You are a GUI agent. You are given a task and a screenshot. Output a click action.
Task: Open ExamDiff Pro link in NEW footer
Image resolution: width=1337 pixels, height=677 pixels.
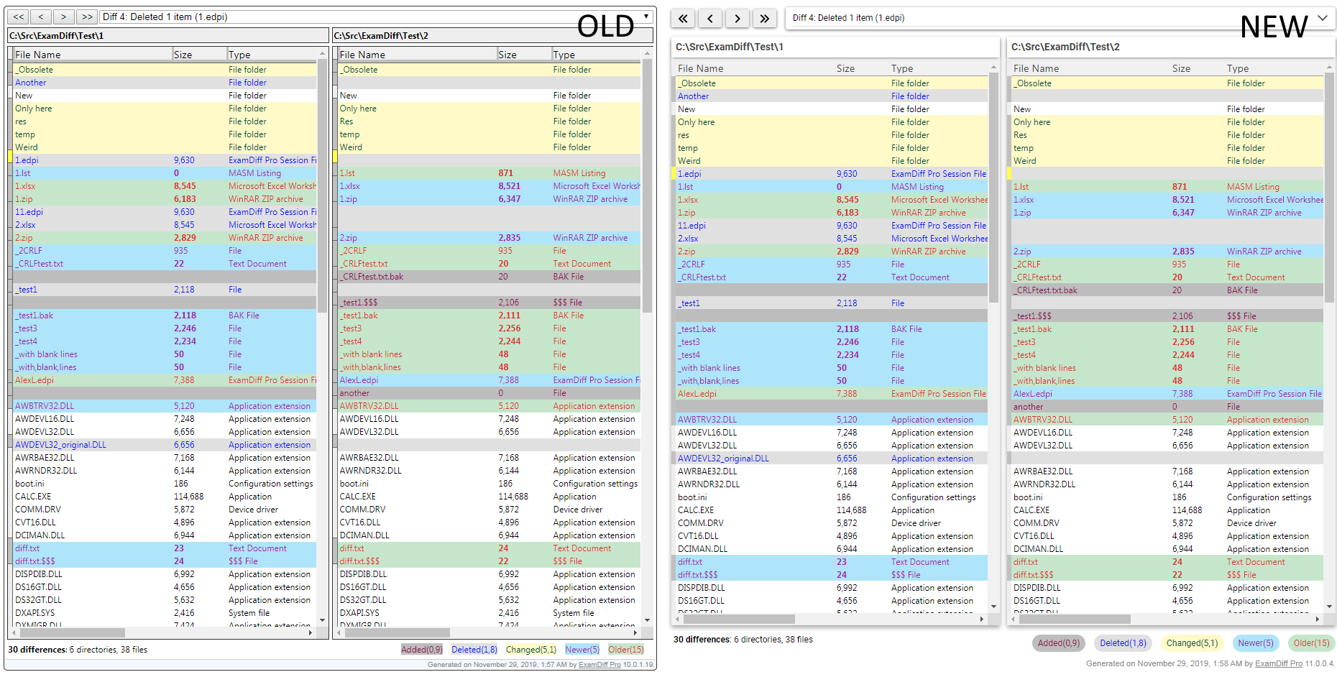pyautogui.click(x=1279, y=663)
